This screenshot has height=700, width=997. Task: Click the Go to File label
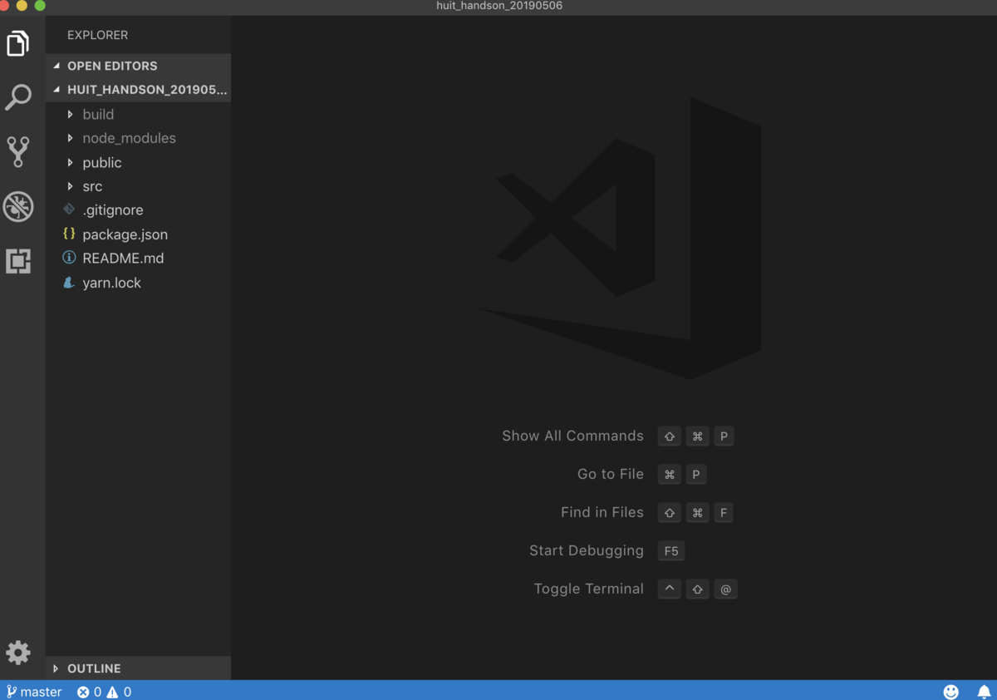coord(611,474)
